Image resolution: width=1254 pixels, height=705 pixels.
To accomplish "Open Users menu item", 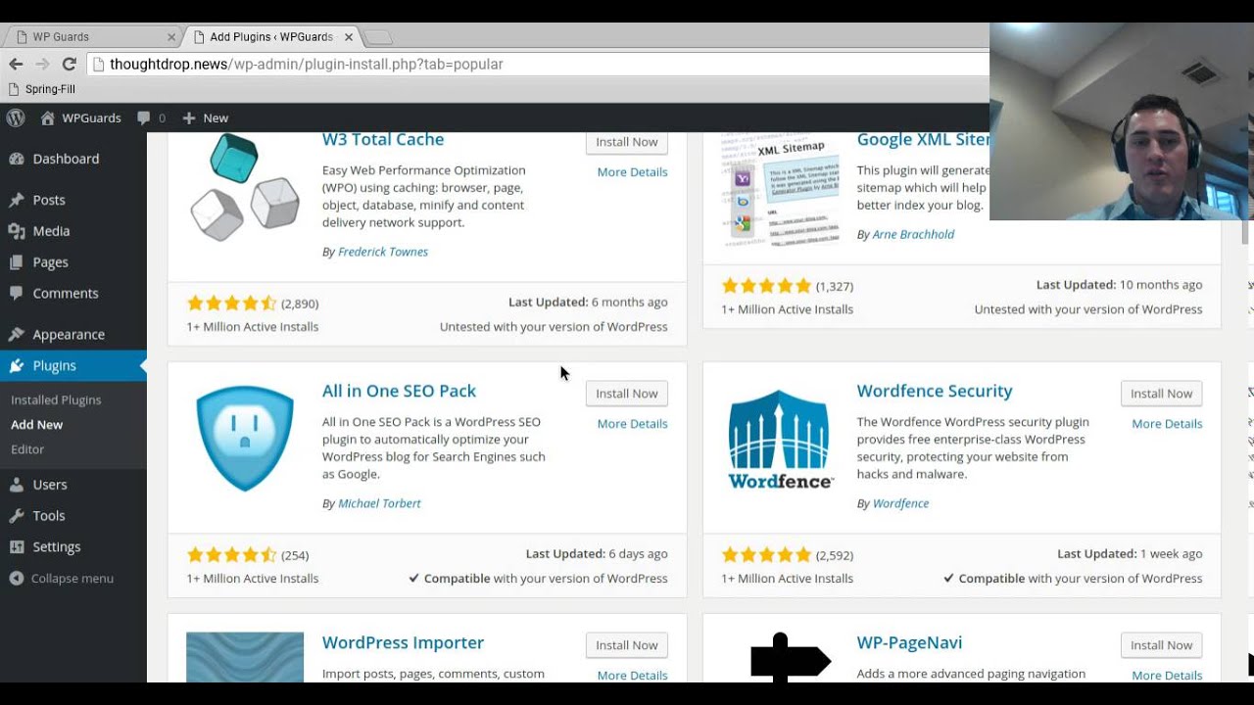I will (73, 485).
